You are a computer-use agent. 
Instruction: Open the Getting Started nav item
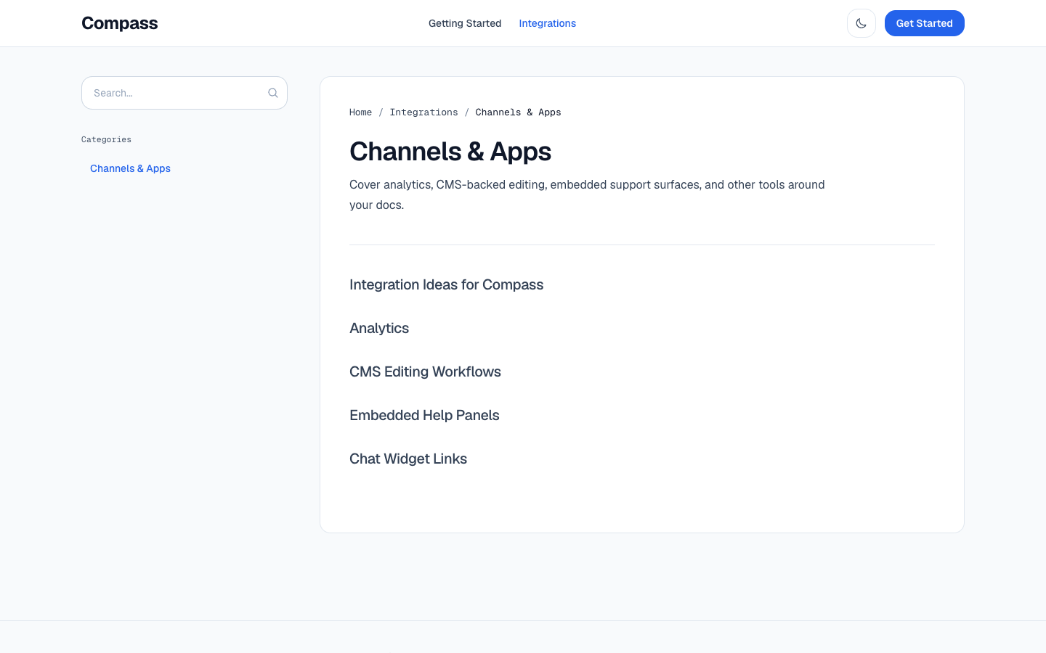coord(465,23)
